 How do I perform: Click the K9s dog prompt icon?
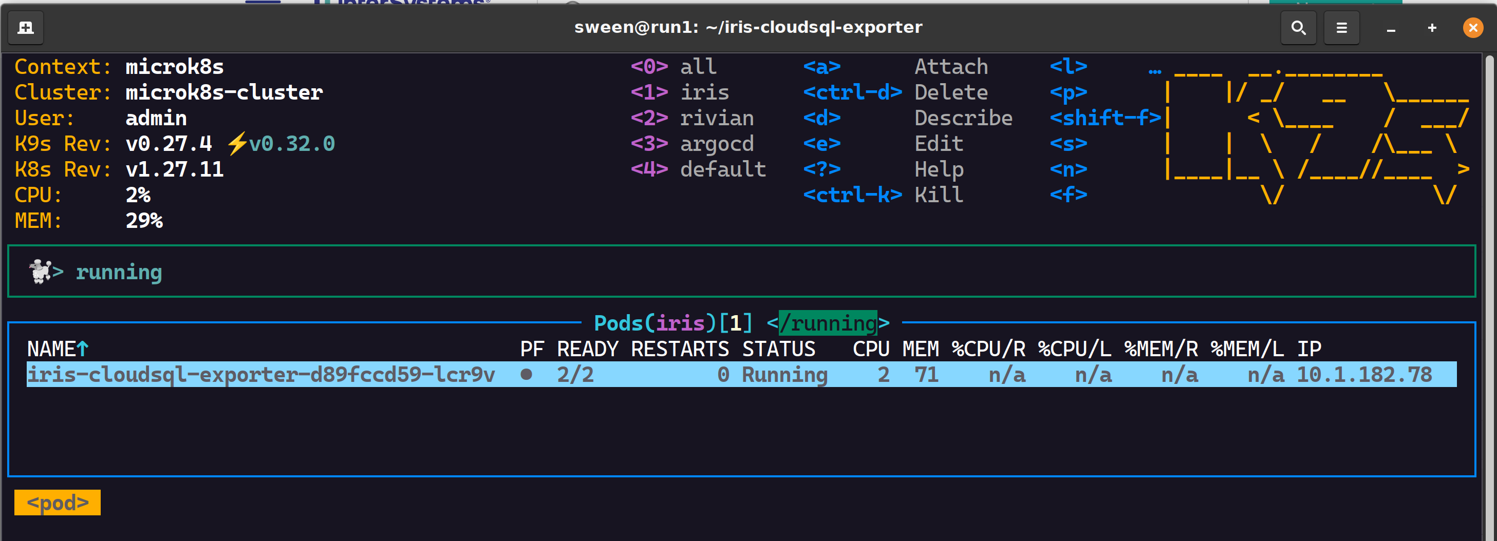pos(41,271)
